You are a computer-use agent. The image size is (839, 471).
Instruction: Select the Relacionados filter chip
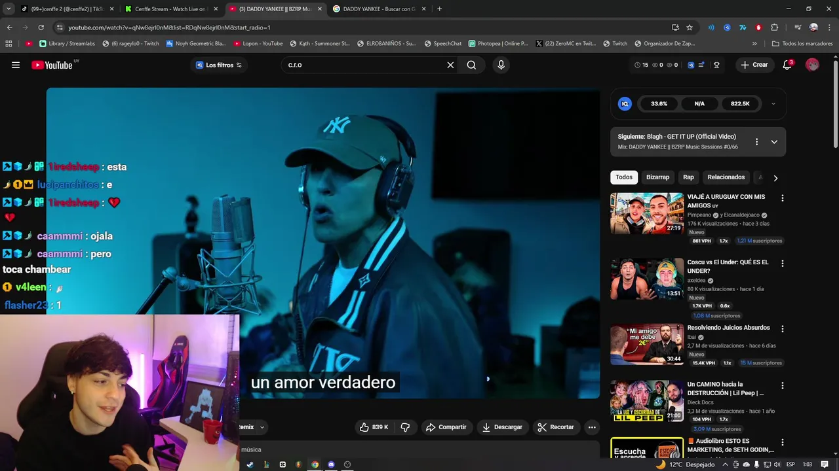[x=726, y=177]
